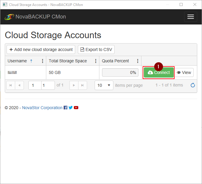Screen dimensions: 202x184
Task: Go to the previous page
Action: pos(19,85)
